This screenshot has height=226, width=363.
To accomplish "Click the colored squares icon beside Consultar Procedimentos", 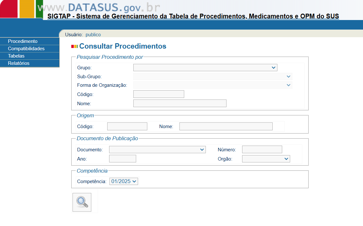I will 74,46.
